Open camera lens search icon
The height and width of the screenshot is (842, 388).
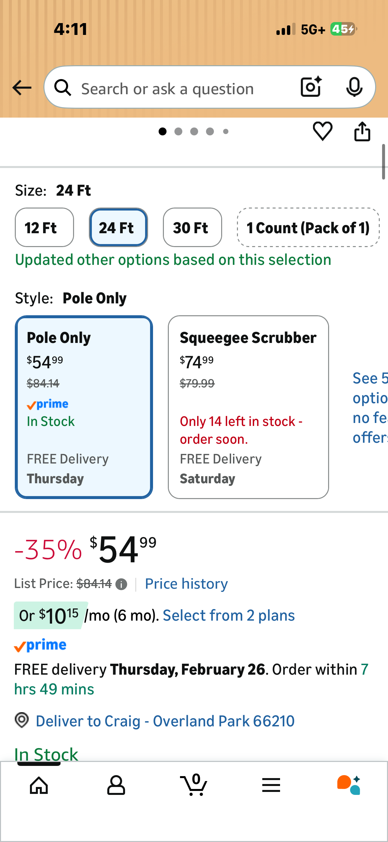pos(311,87)
